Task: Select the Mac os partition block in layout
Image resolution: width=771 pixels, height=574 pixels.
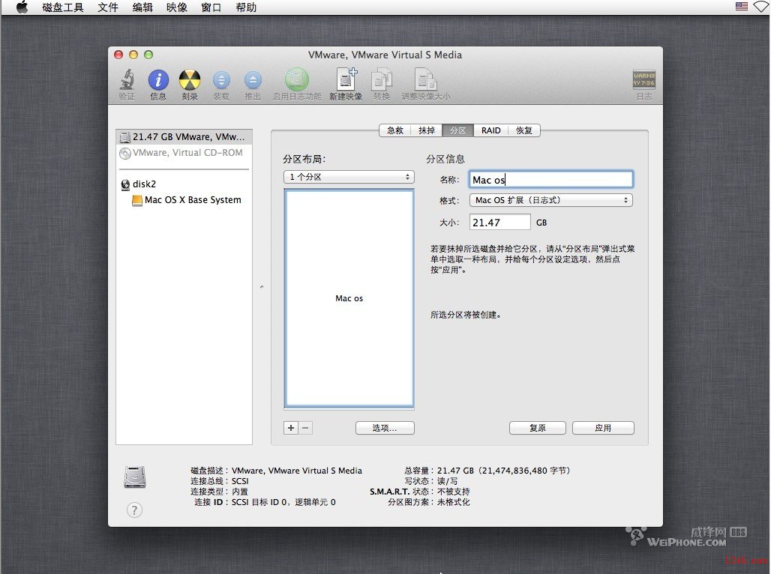Action: [x=349, y=298]
